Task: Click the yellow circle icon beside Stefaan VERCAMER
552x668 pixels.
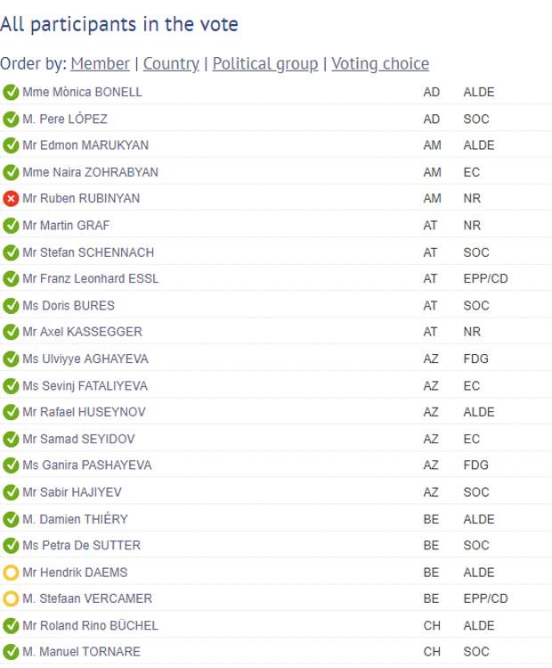Action: [x=11, y=598]
